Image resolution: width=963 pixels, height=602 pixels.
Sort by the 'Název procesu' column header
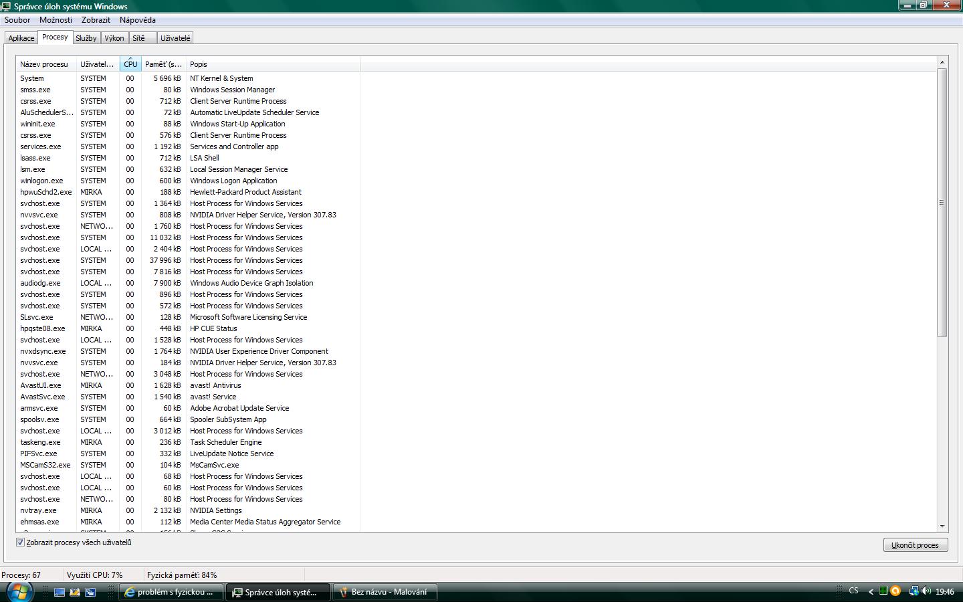(46, 64)
